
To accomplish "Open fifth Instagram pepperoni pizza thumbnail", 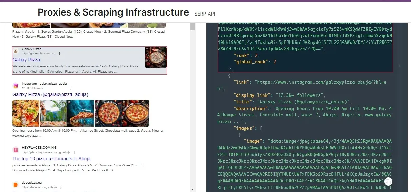I will tap(136, 113).
